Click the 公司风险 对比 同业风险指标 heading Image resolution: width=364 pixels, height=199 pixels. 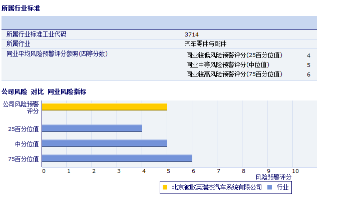44,91
